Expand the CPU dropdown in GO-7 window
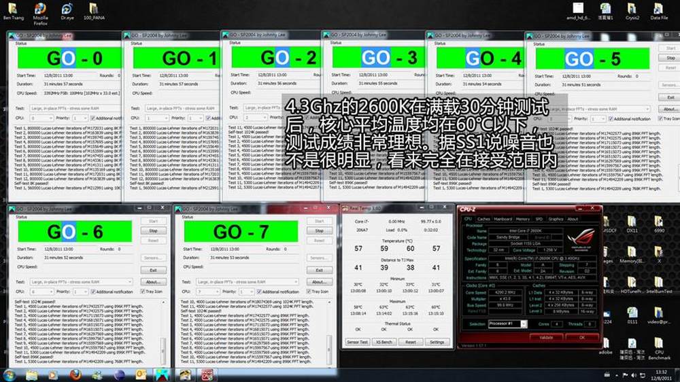 pos(207,292)
